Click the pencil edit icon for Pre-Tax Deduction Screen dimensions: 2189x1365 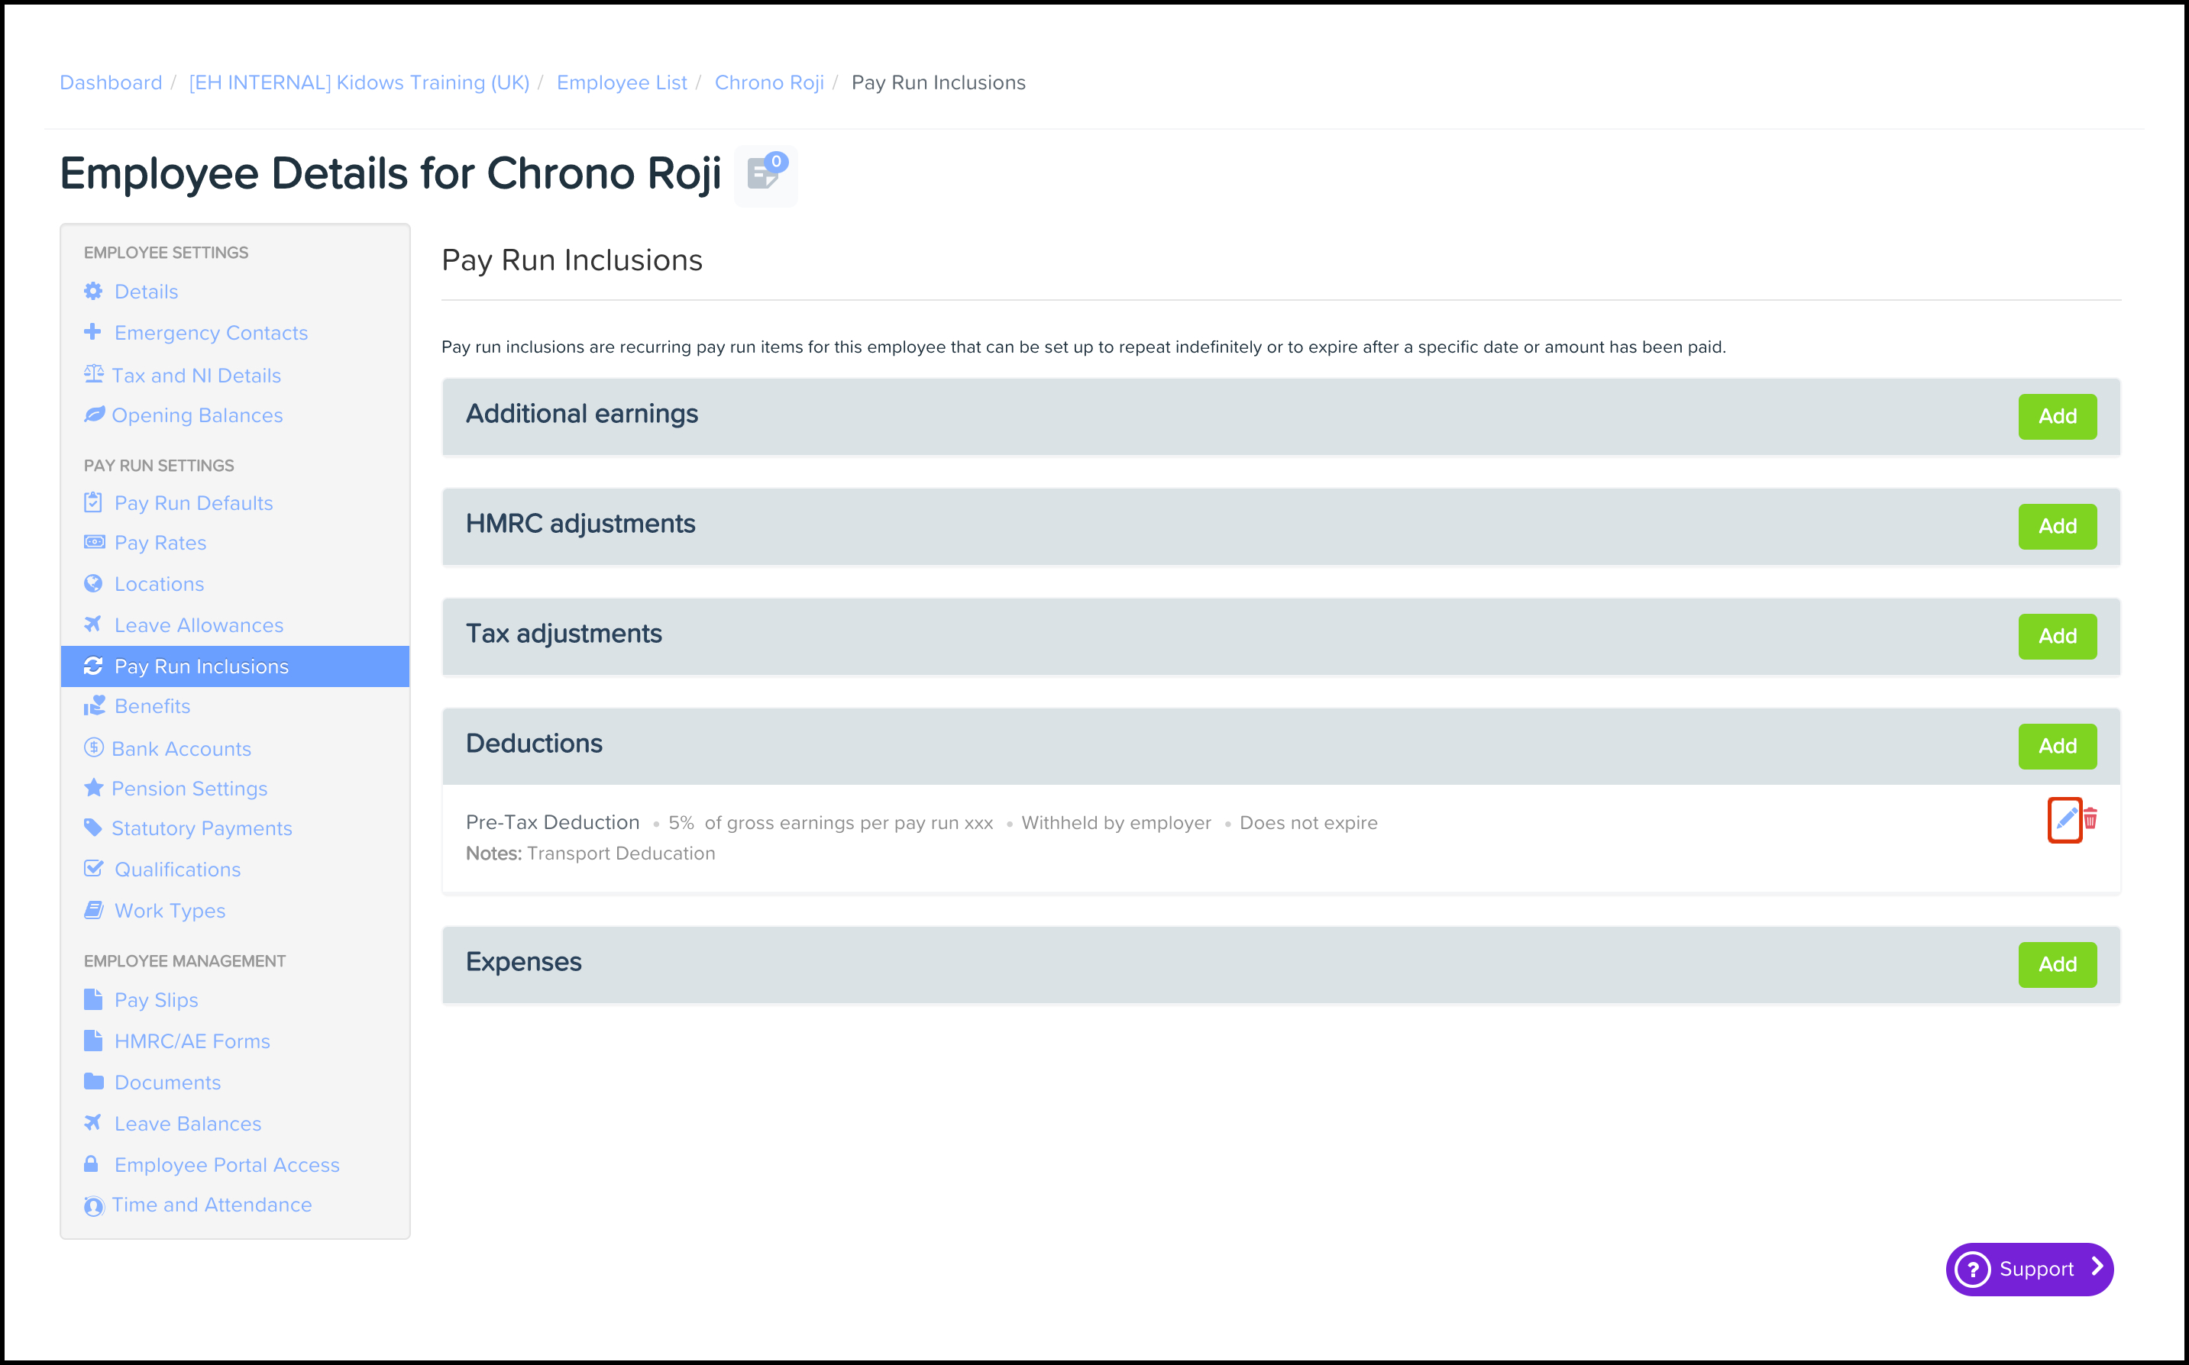[x=2065, y=819]
